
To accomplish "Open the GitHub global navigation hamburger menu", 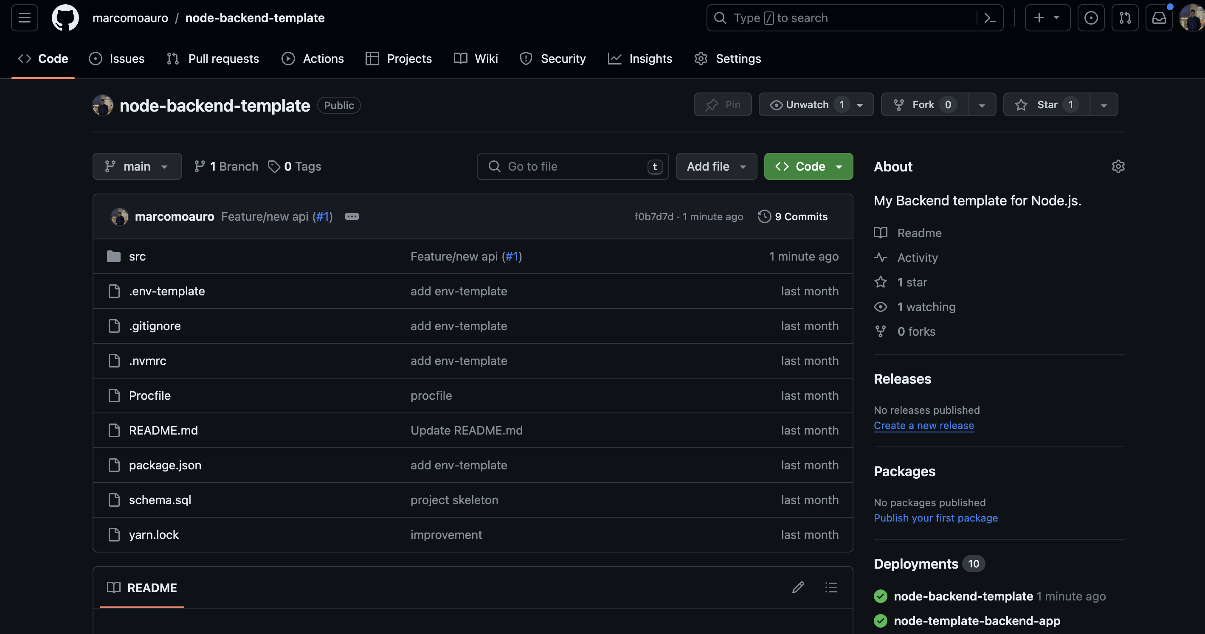I will (x=23, y=18).
